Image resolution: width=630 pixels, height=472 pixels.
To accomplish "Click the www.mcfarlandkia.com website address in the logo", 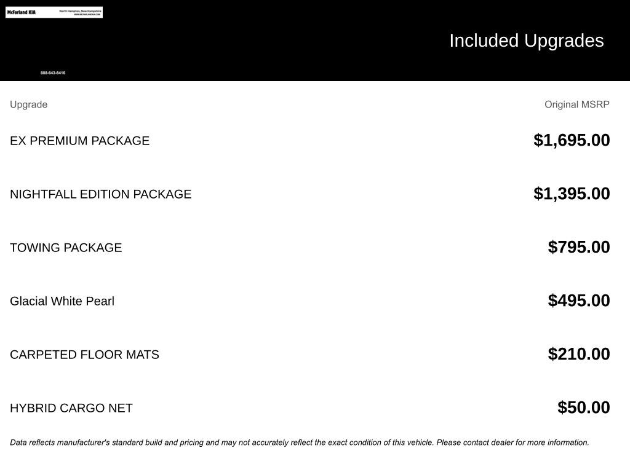I will point(87,14).
